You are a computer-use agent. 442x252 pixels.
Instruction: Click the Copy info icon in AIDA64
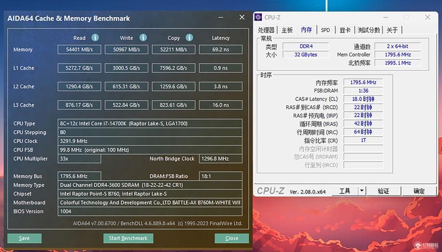pos(190,38)
